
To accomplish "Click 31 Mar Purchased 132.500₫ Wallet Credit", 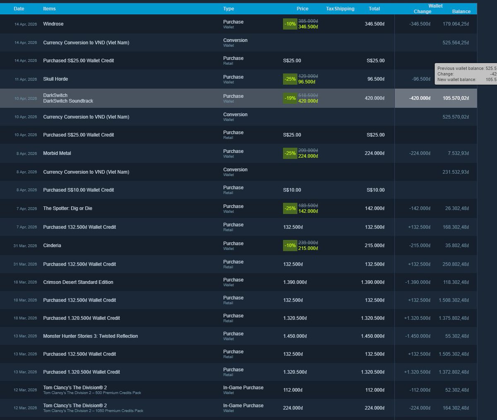I will pos(239,264).
